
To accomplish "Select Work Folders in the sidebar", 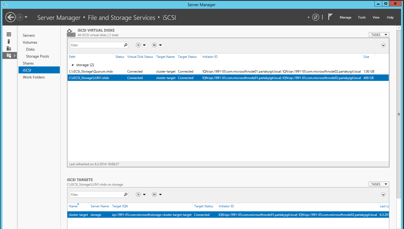I will [34, 77].
